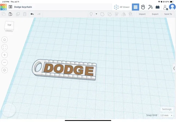Duplicate and repeat the shape

tap(18, 14)
